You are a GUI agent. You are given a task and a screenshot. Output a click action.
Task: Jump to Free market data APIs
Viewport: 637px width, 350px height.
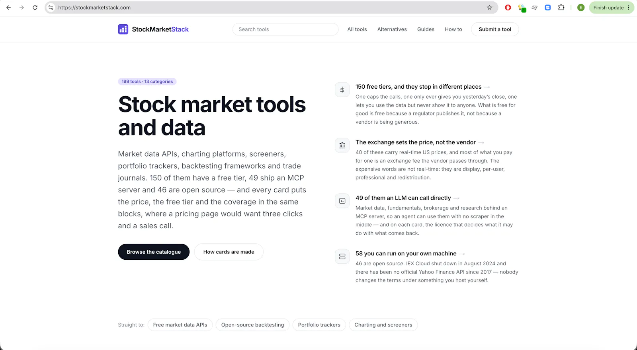pyautogui.click(x=180, y=325)
